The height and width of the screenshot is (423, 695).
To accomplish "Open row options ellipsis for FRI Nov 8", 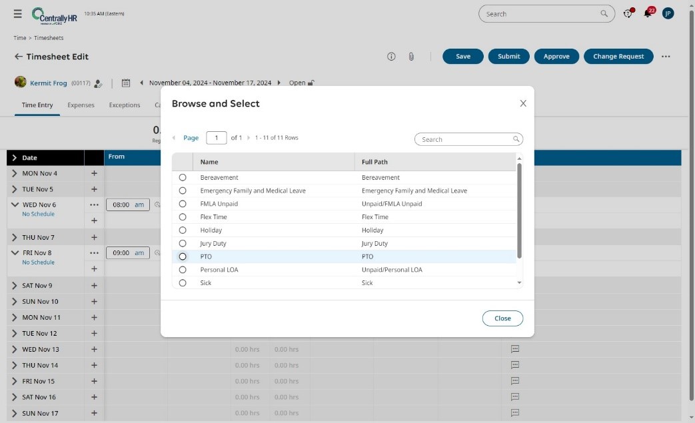I will coord(94,253).
